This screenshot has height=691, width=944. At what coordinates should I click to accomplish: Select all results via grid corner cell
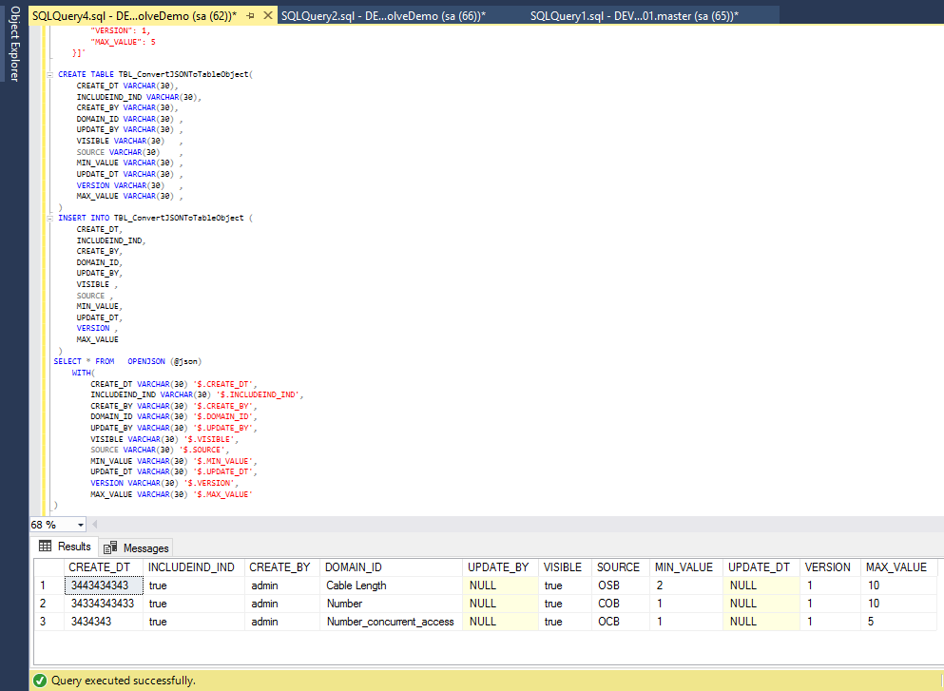(x=48, y=567)
